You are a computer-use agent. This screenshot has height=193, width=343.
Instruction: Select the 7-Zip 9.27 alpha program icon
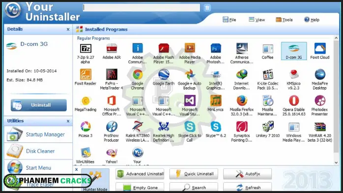86,49
